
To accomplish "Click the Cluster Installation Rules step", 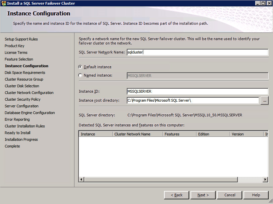I will click(x=25, y=126).
